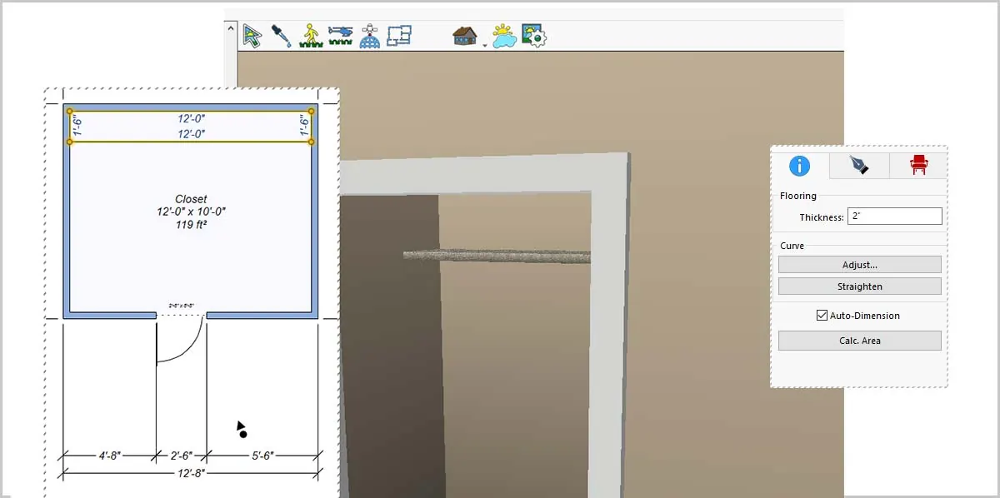Choose the helicopter fly-around view tool

pyautogui.click(x=341, y=35)
